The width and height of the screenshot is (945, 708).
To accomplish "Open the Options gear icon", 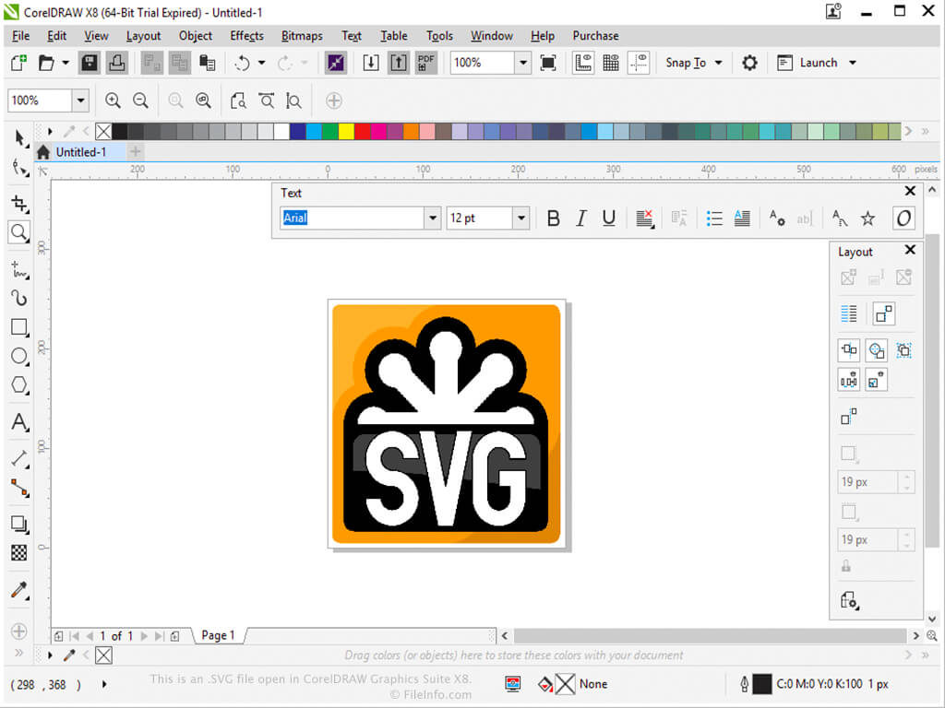I will pyautogui.click(x=749, y=63).
